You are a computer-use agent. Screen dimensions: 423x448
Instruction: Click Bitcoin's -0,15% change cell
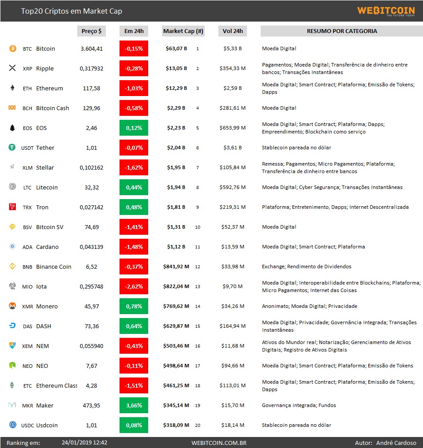point(134,48)
